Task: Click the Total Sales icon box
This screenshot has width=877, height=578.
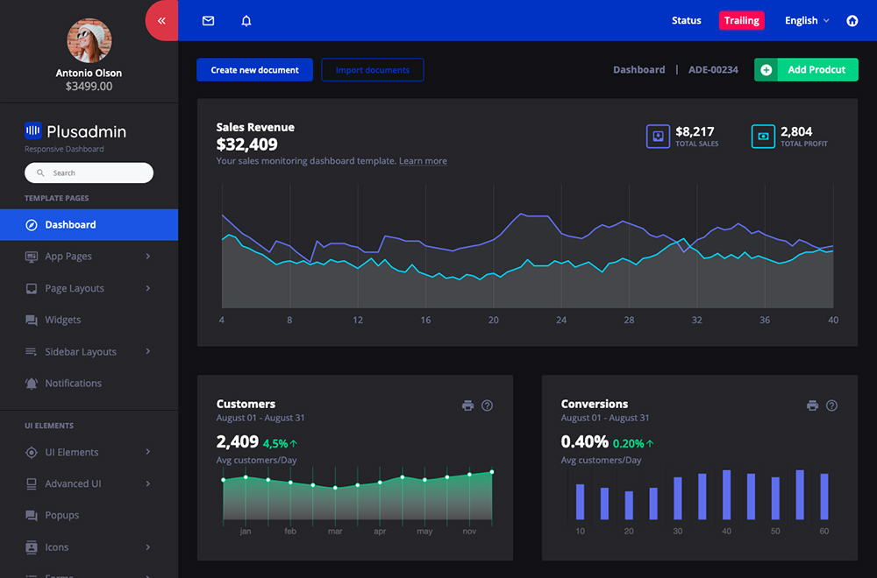Action: [658, 137]
